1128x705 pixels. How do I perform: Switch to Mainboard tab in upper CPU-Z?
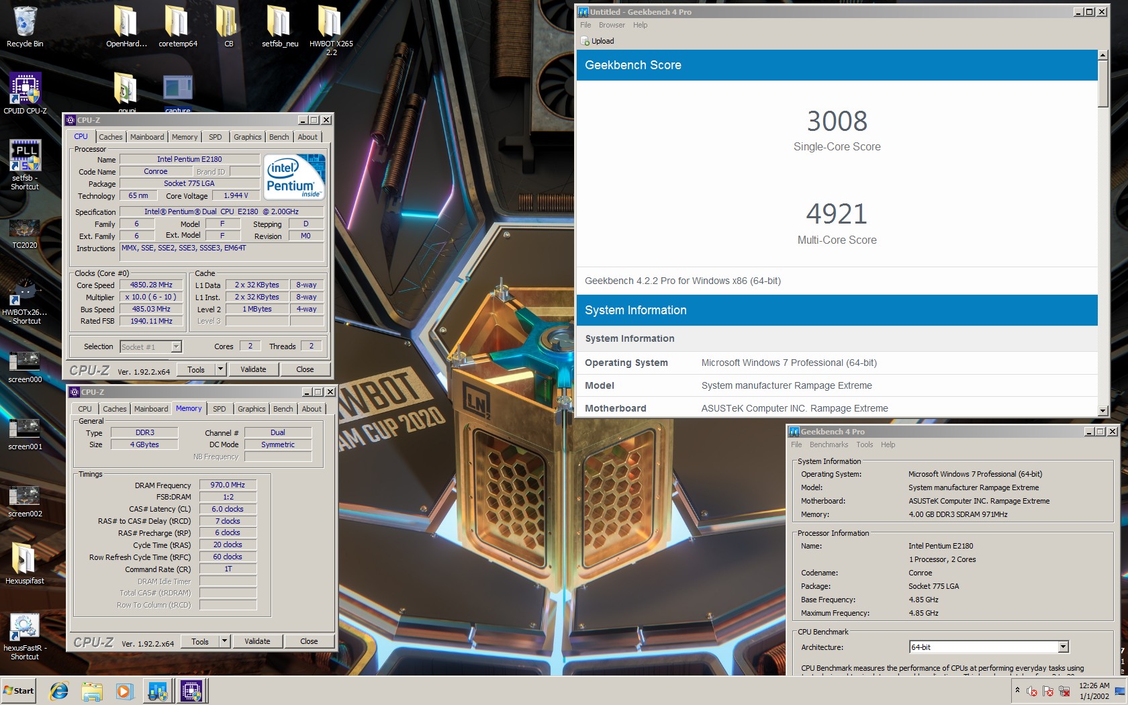[147, 137]
